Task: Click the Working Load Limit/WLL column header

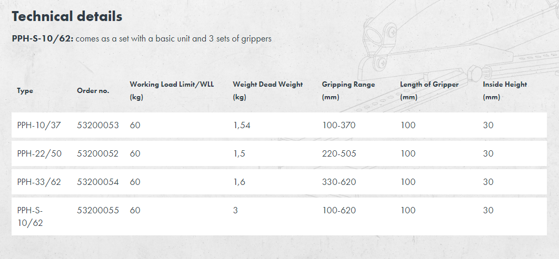Action: pos(171,85)
